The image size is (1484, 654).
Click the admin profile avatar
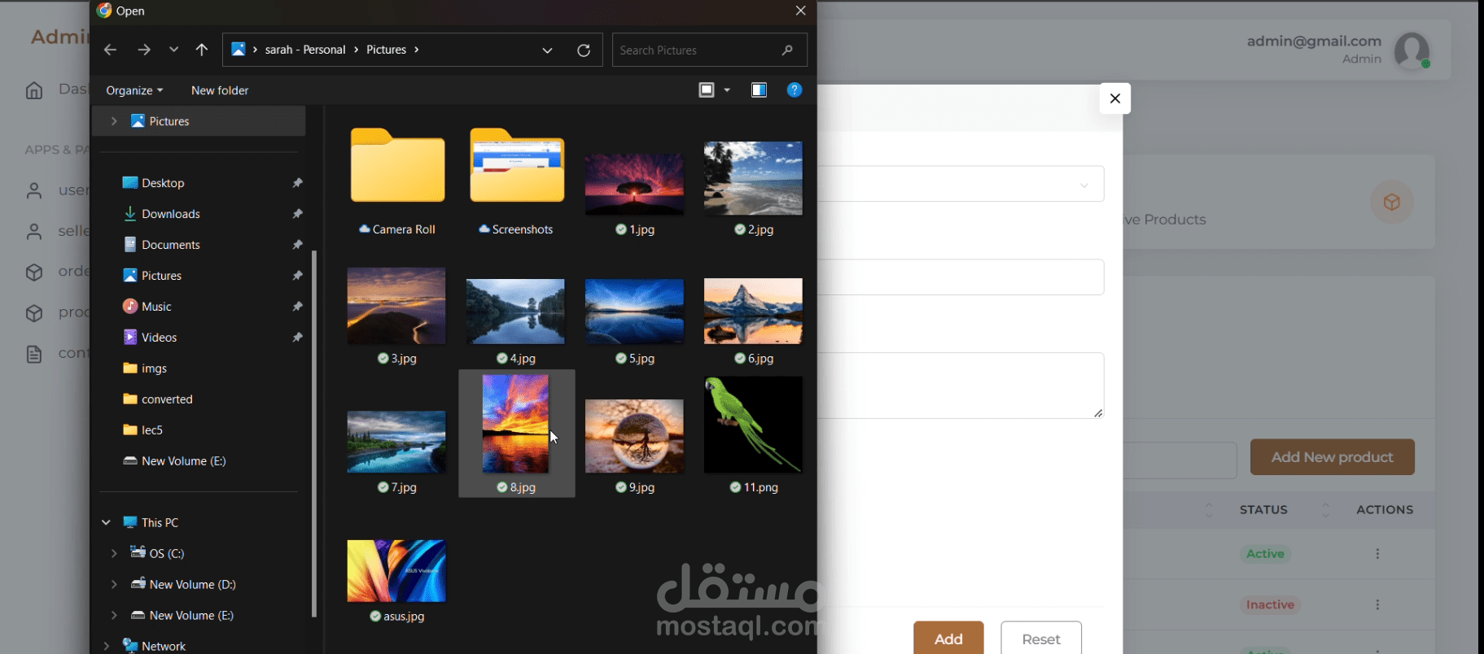coord(1412,50)
